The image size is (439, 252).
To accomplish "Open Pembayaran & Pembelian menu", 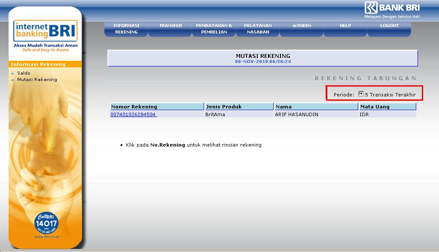I will tap(214, 29).
